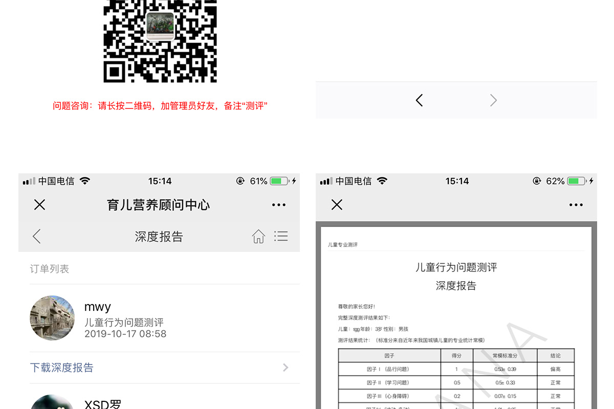The image size is (614, 409).
Task: Open the 下载深度报告 link
Action: (x=62, y=368)
